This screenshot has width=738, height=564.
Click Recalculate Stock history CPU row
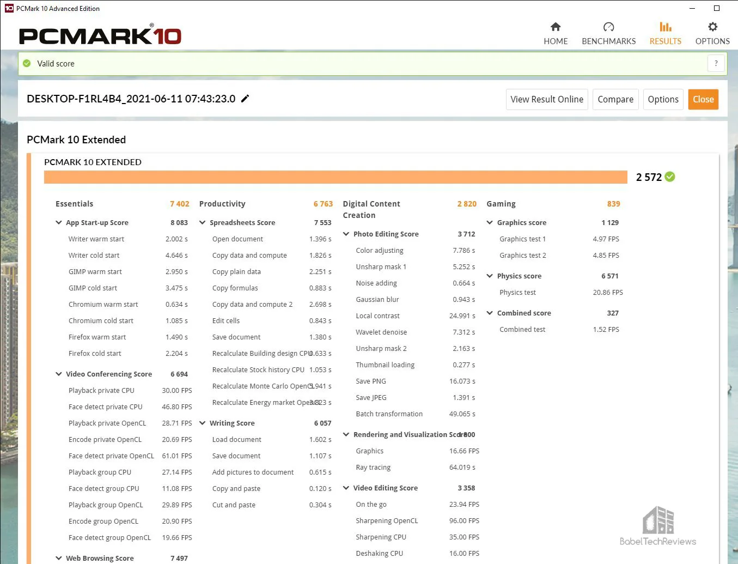(272, 369)
